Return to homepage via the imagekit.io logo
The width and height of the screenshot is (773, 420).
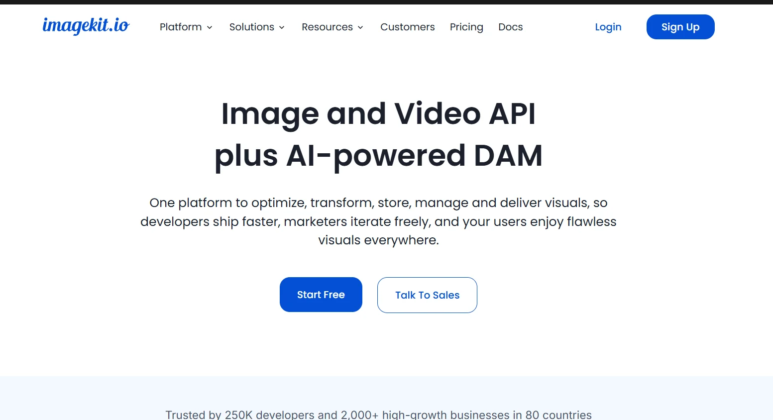[86, 27]
